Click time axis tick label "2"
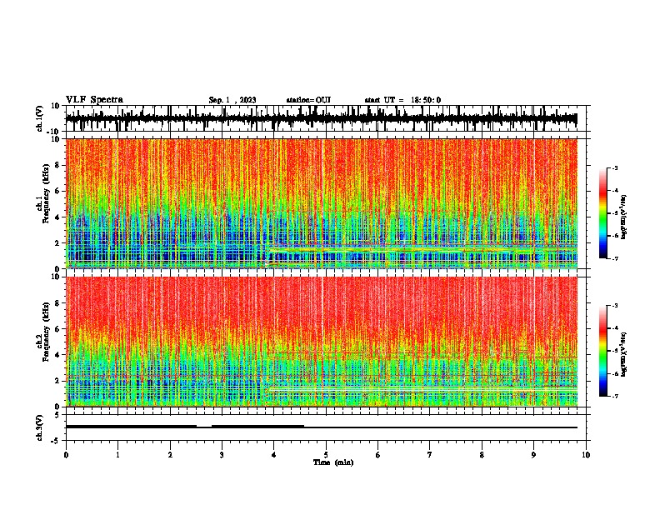This screenshot has width=660, height=510. (170, 455)
